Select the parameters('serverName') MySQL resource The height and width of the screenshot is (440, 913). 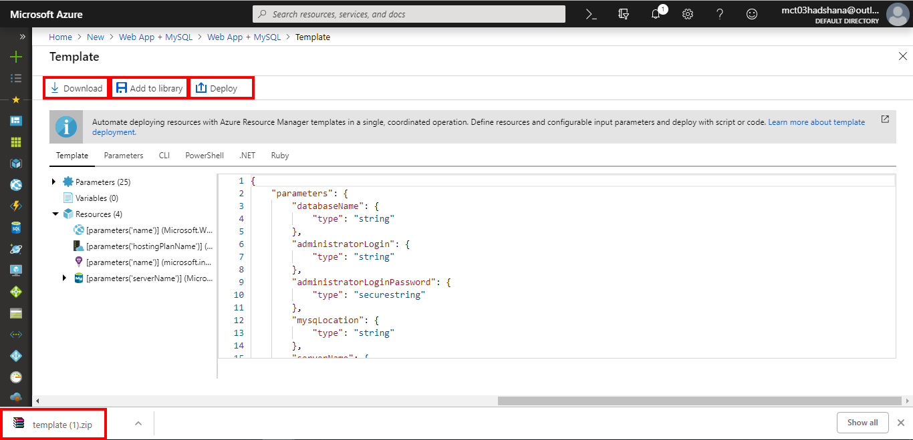(149, 278)
